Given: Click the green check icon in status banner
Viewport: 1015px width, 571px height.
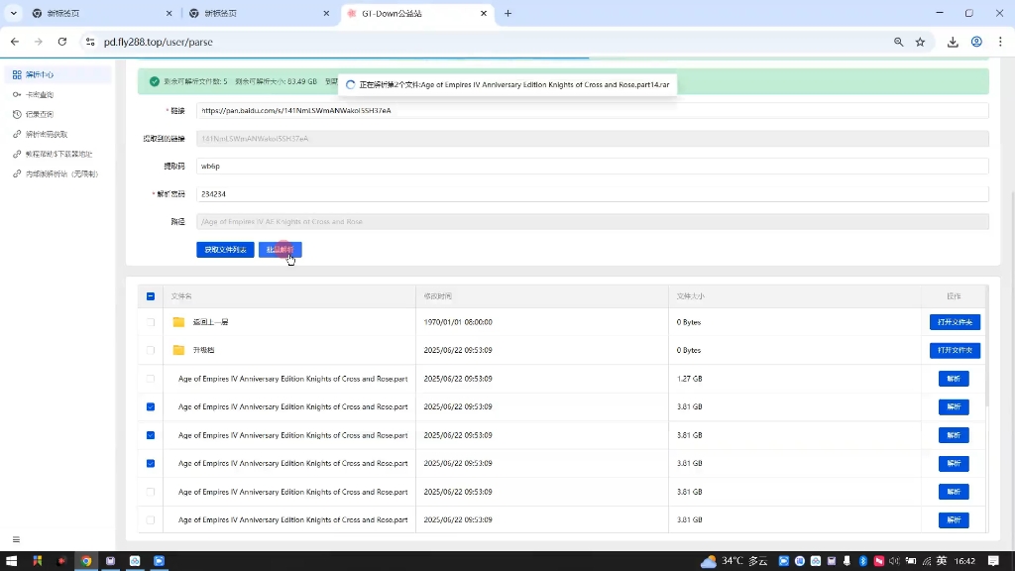Looking at the screenshot, I should click(154, 81).
